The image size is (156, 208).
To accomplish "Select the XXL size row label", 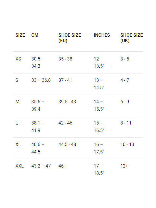I will [20, 166].
